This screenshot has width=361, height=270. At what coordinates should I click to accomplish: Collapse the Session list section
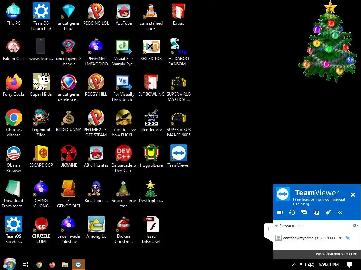(x=276, y=226)
